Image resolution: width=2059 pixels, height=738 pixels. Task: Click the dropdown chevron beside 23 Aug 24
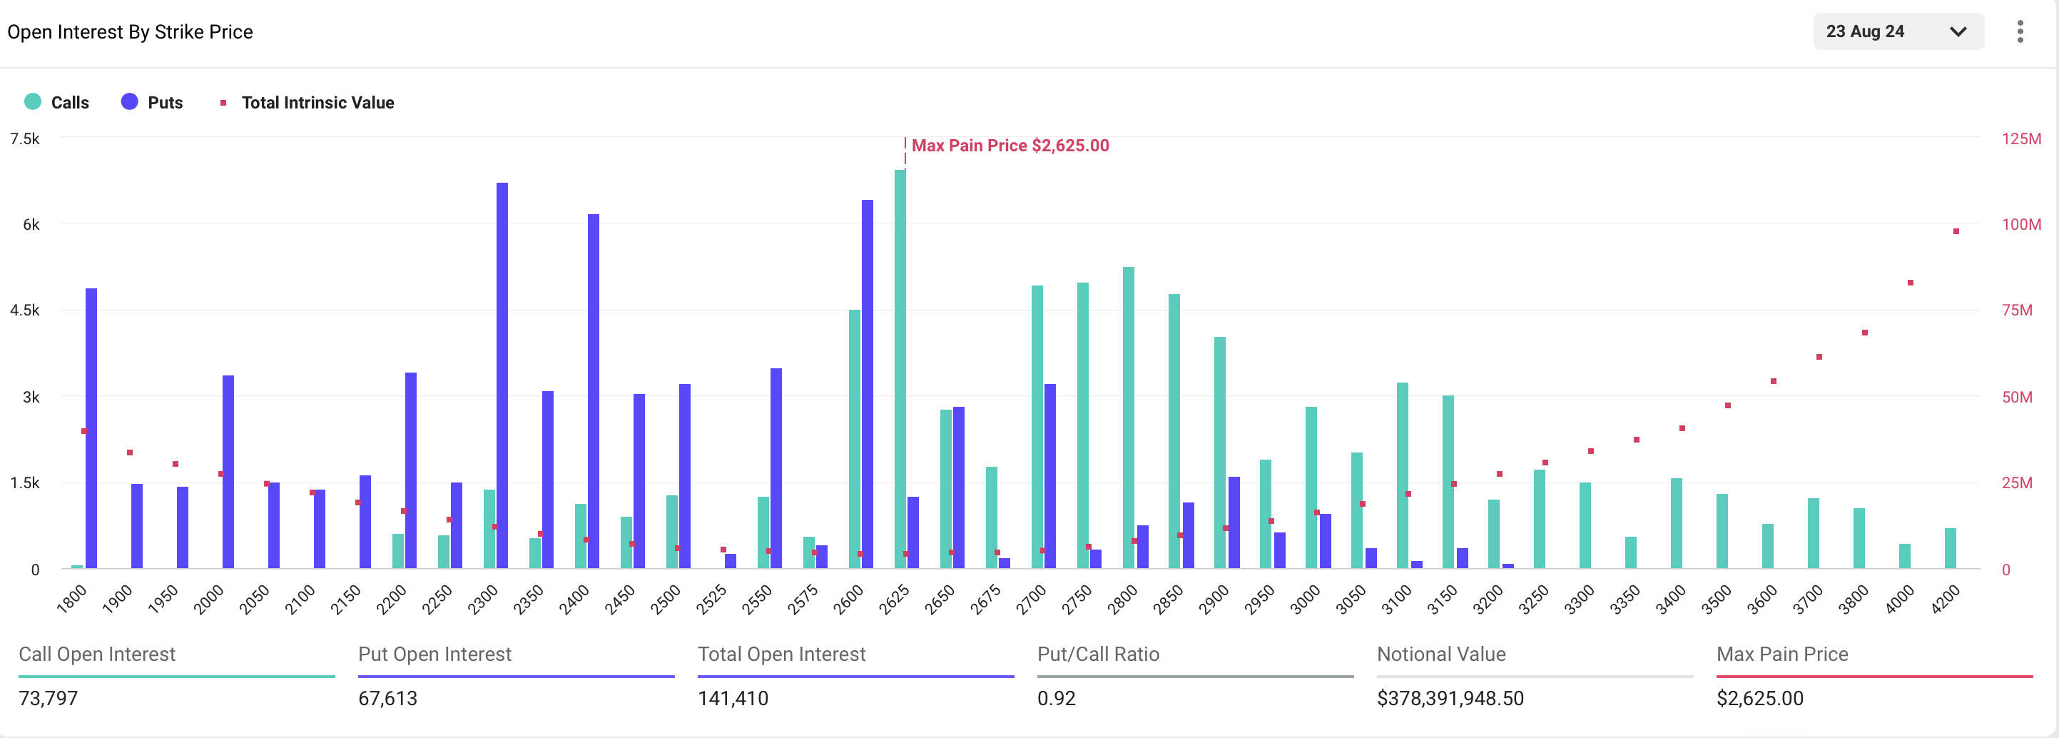tap(1958, 31)
